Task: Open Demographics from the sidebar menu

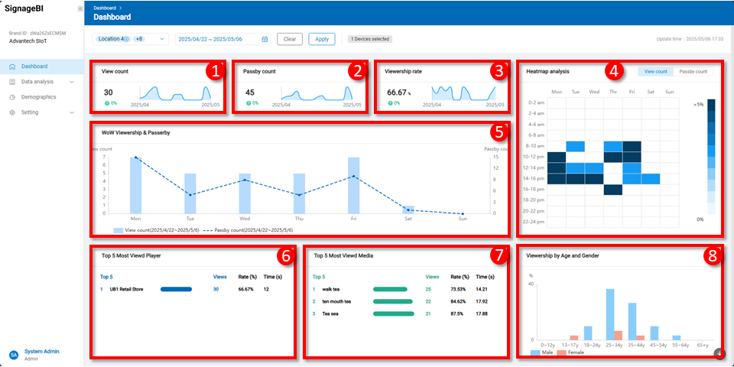Action: coord(39,97)
